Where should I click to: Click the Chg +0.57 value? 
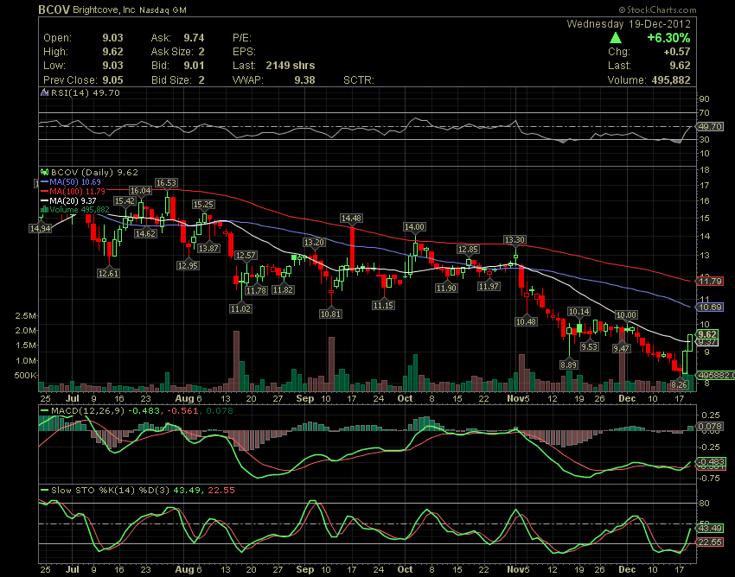[x=677, y=52]
